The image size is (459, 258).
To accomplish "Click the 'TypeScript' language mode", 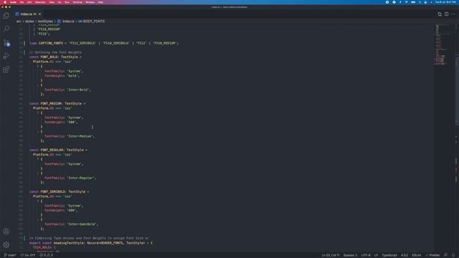I will (x=389, y=255).
